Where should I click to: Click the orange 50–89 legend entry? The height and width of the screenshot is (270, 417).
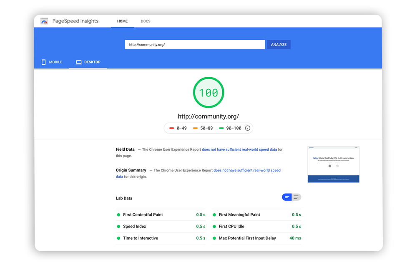(203, 128)
